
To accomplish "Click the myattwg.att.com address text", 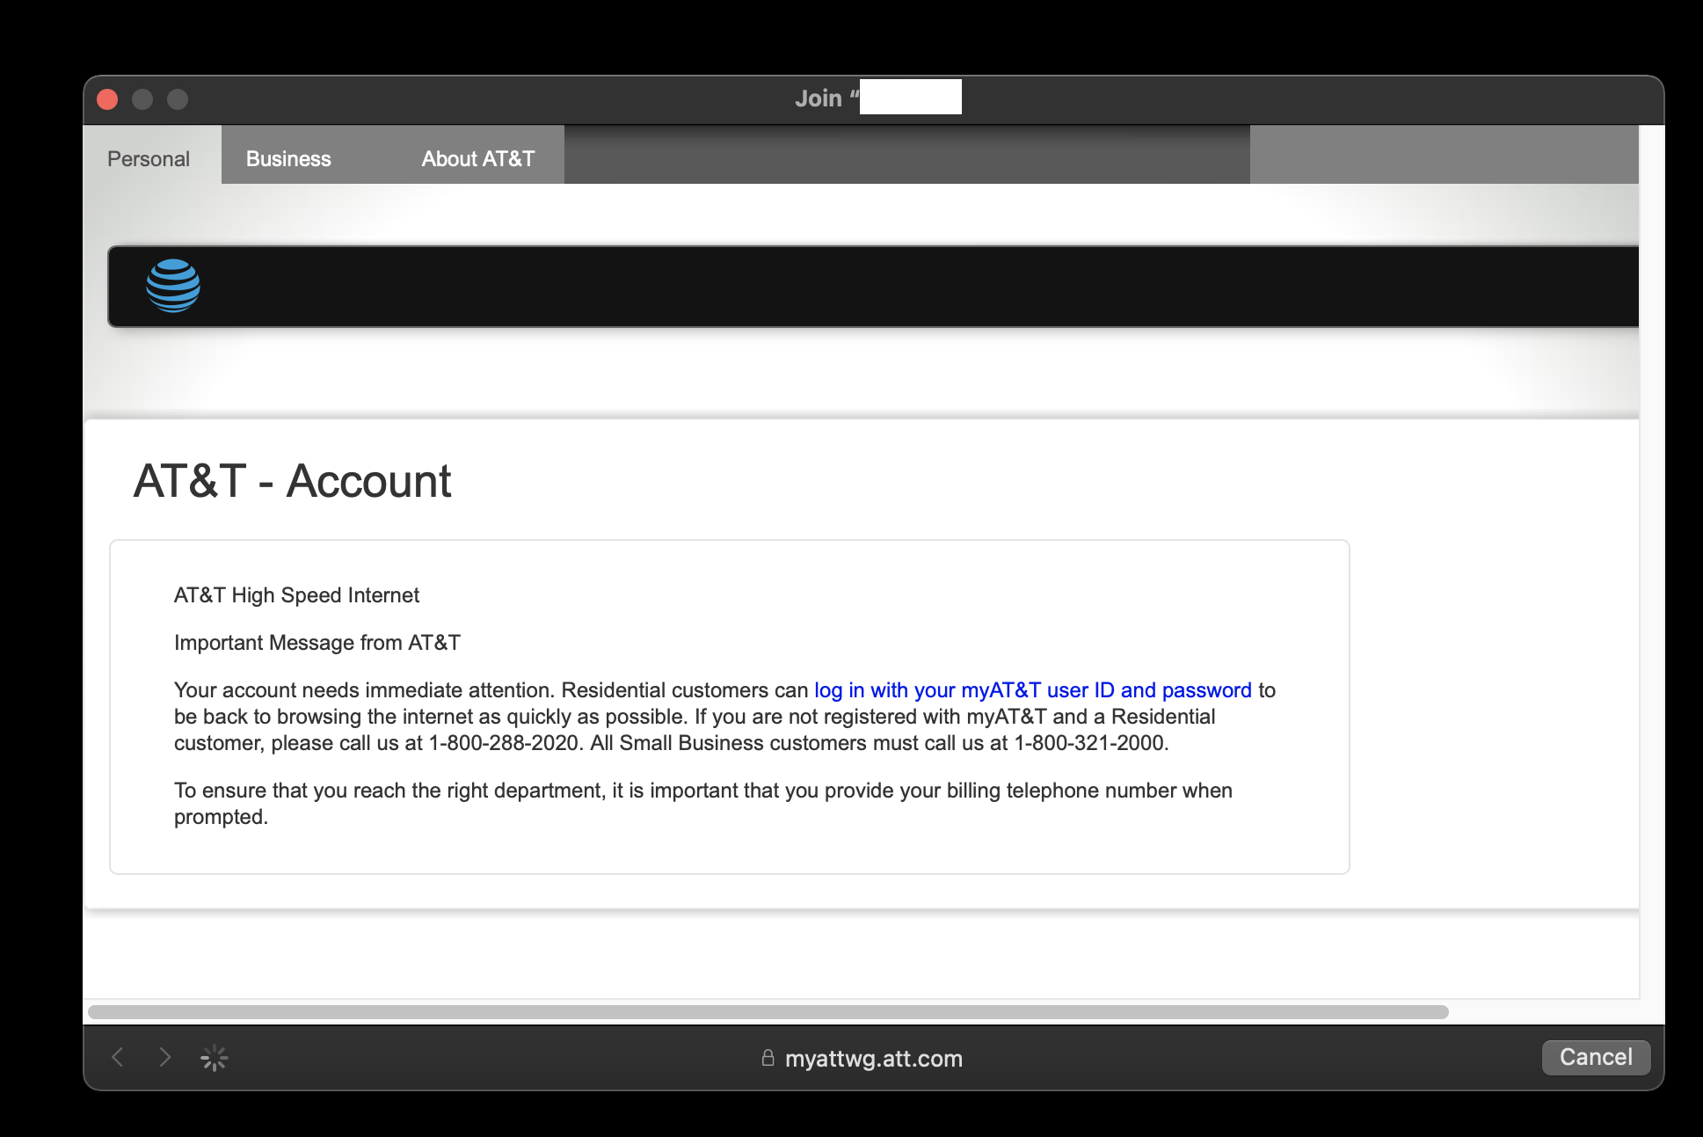I will (876, 1058).
